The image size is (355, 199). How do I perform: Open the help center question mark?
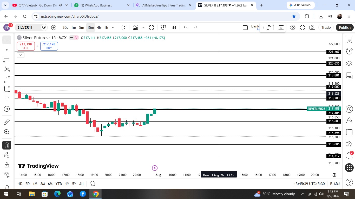(x=349, y=182)
